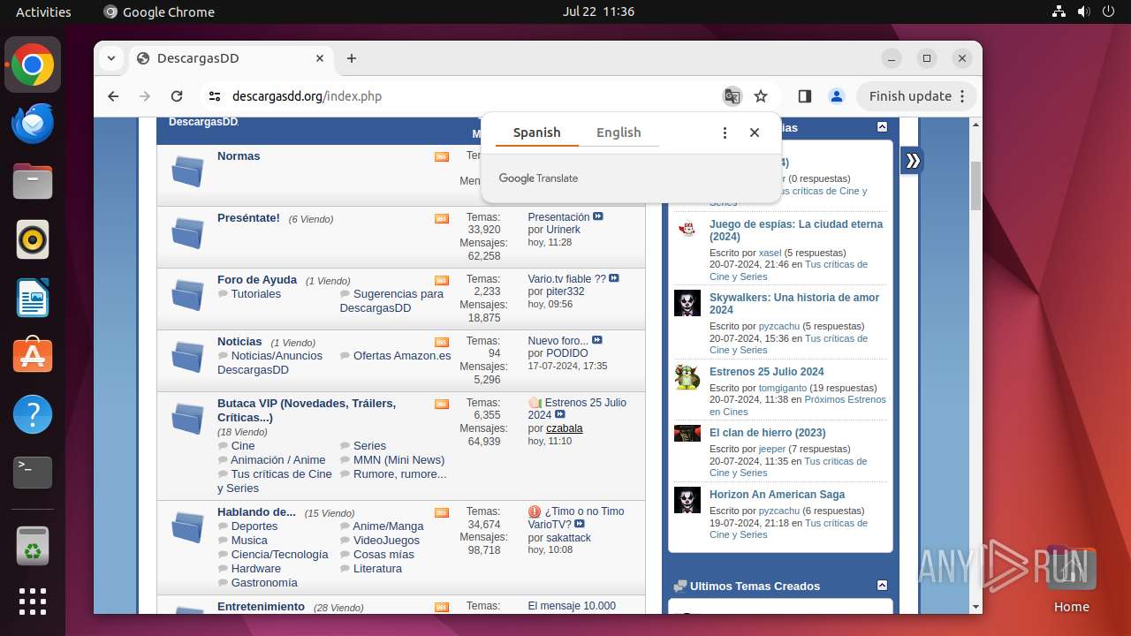Image resolution: width=1131 pixels, height=636 pixels.
Task: Open the Foro de Ayuda forum
Action: pyautogui.click(x=257, y=279)
